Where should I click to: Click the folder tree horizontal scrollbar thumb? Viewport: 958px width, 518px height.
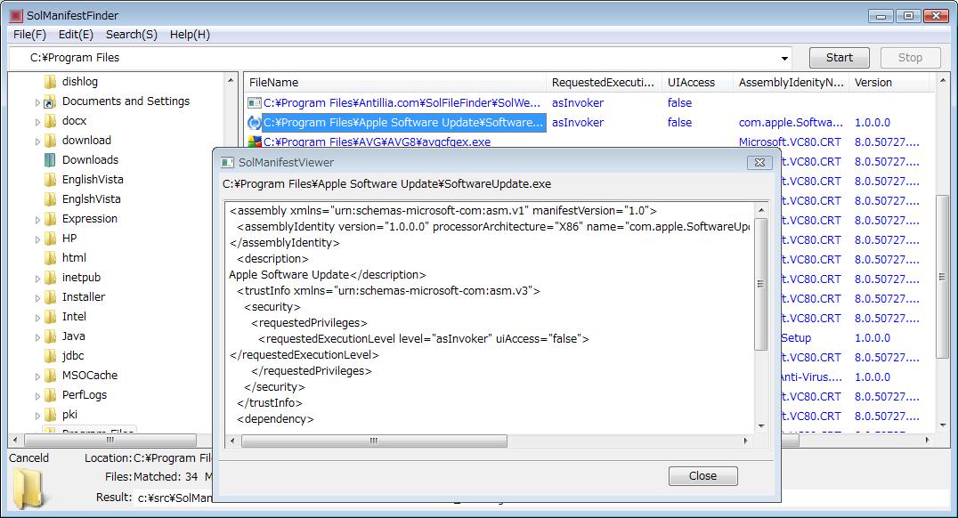coord(110,440)
